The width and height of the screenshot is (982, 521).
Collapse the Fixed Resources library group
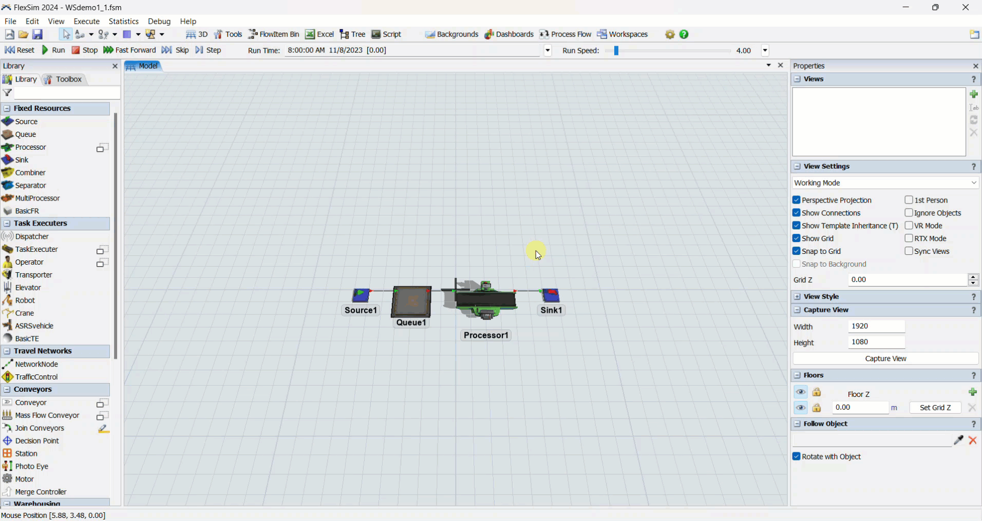[7, 109]
